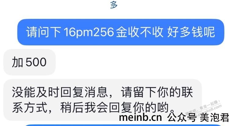
Task: Click "稍后我会回复你的哟" in the gray bubble
Action: pyautogui.click(x=114, y=108)
